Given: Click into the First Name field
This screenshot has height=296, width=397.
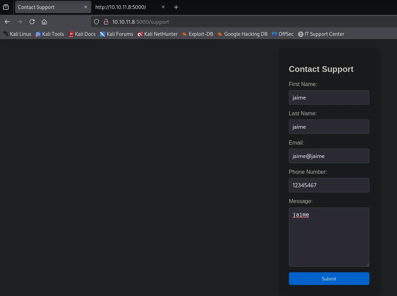Looking at the screenshot, I should coord(329,97).
